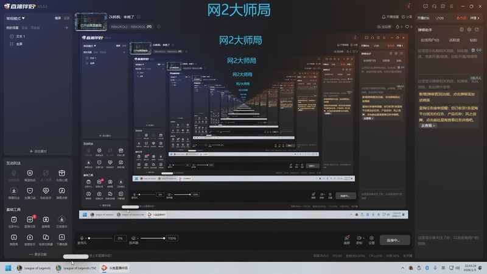Click the 全站榜 ranking button
Screen dimensions: 487x274
tap(384, 27)
